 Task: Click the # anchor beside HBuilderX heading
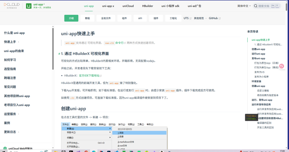click(59, 54)
